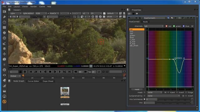Open the Global frame range dropdown
The image size is (200, 112).
click(15, 76)
